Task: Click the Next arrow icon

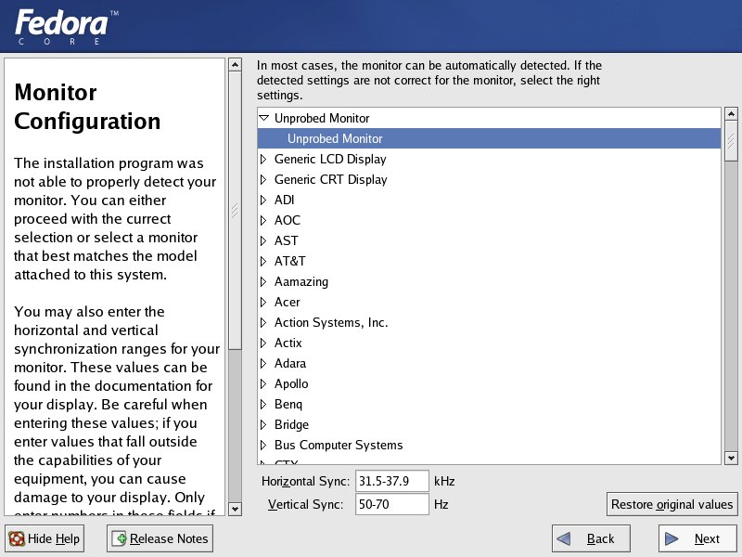Action: 672,539
